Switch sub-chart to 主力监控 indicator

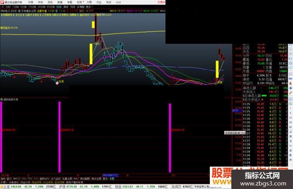(56, 179)
